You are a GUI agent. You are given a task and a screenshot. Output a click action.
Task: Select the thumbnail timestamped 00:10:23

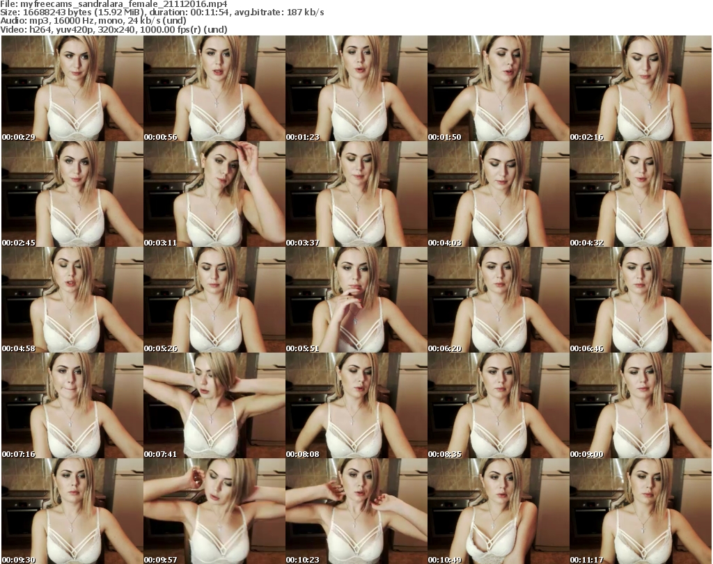356,511
